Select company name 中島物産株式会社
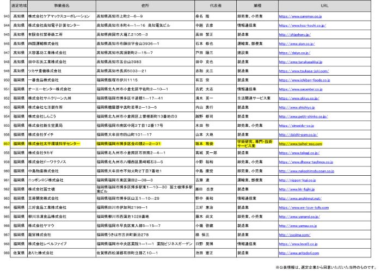 pyautogui.click(x=43, y=171)
